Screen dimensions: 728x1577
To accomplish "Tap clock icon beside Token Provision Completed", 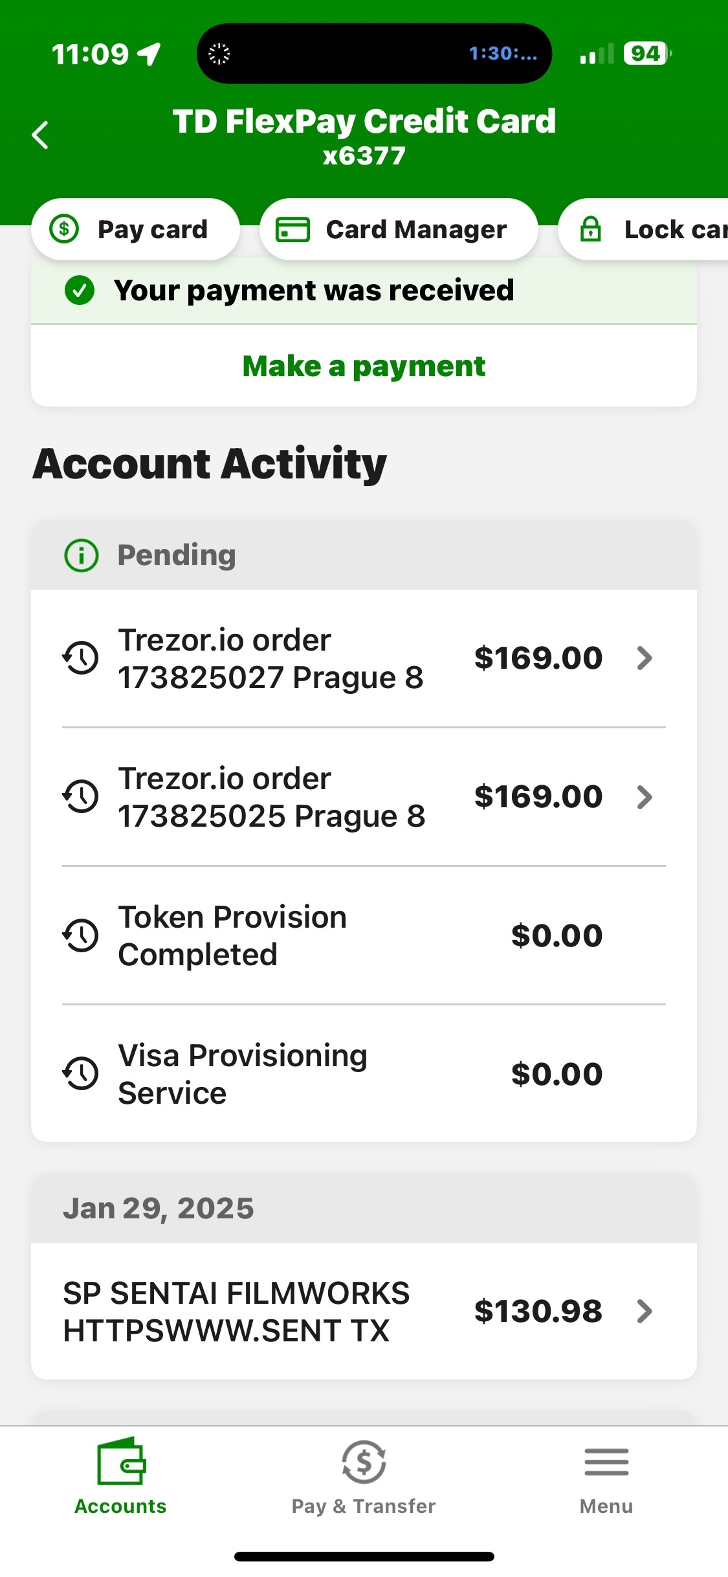I will click(81, 935).
